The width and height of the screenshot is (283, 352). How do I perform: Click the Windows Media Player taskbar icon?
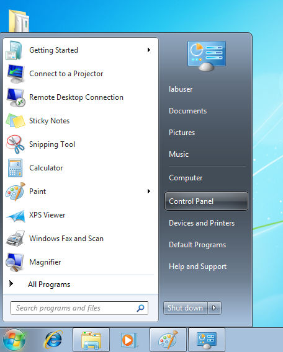pyautogui.click(x=129, y=340)
